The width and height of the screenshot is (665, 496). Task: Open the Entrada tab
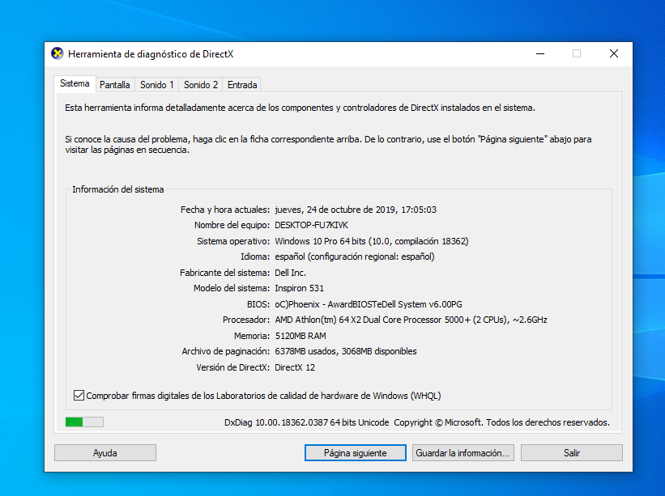pos(242,85)
